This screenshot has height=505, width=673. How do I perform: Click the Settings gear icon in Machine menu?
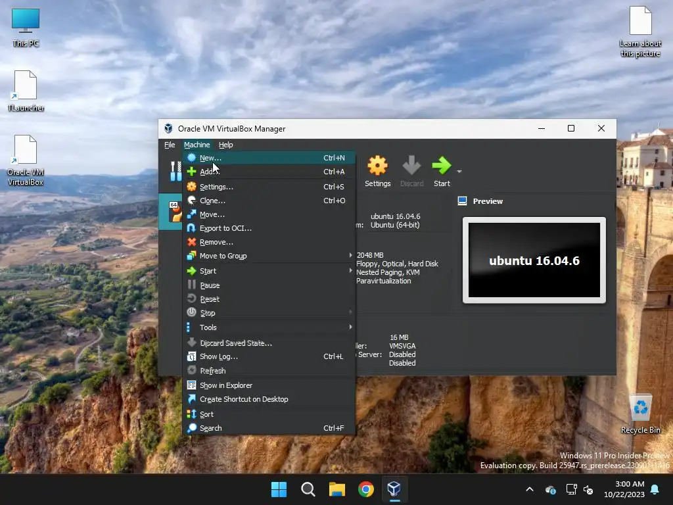pos(191,186)
